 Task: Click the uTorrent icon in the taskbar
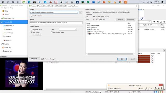tap(24, 2)
